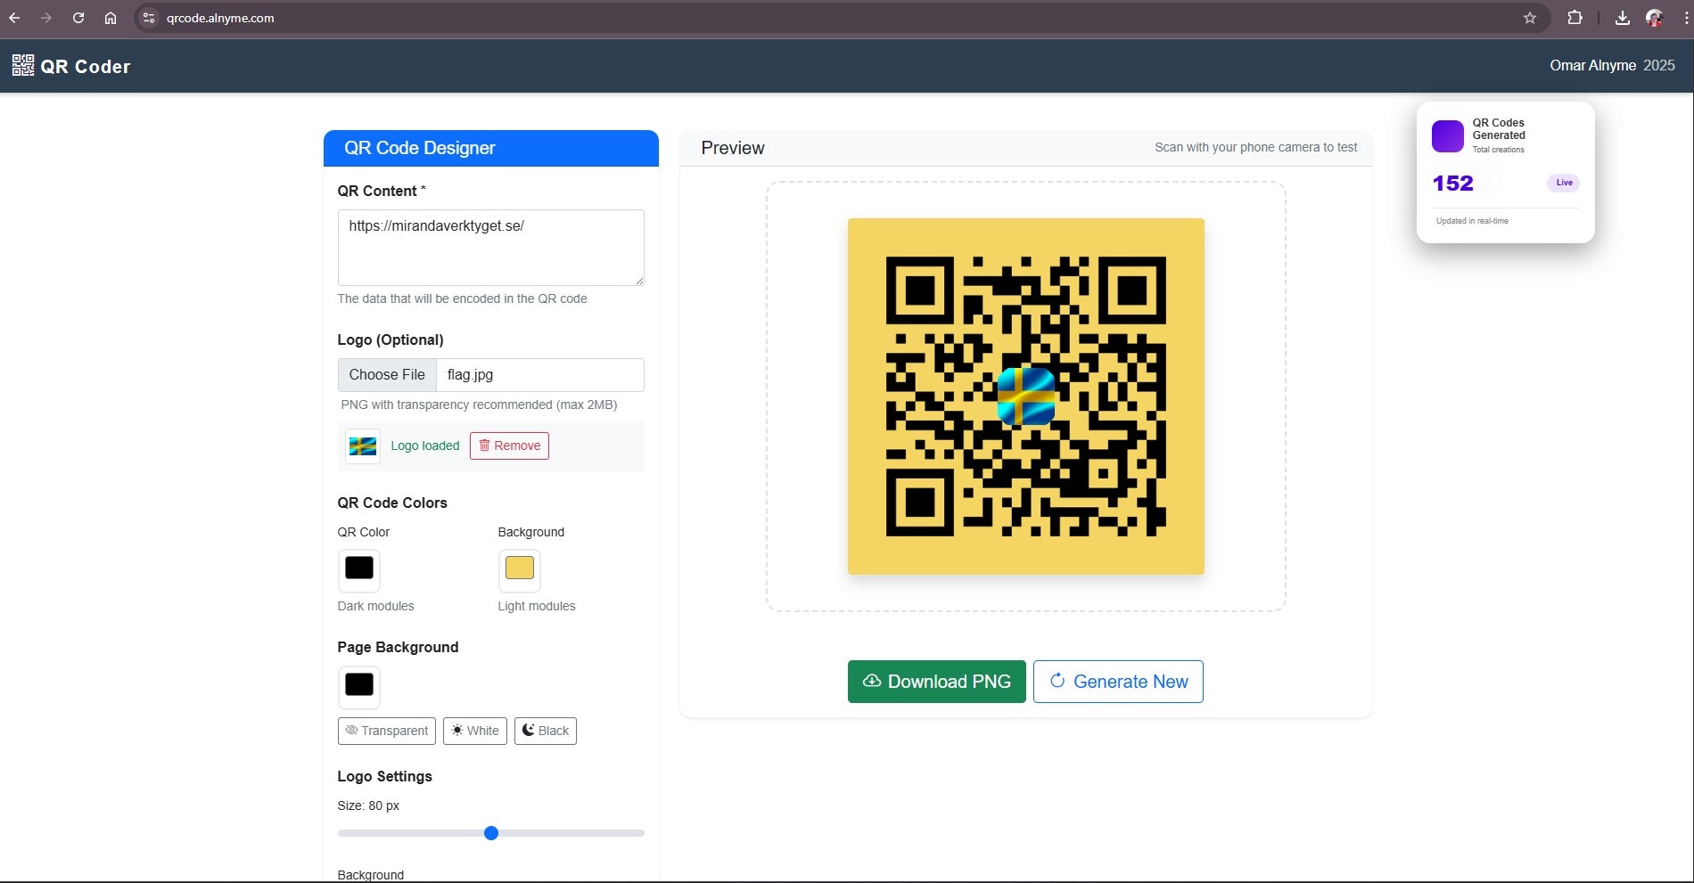The width and height of the screenshot is (1694, 883).
Task: Click the 'Light modules' caption
Action: 537,606
